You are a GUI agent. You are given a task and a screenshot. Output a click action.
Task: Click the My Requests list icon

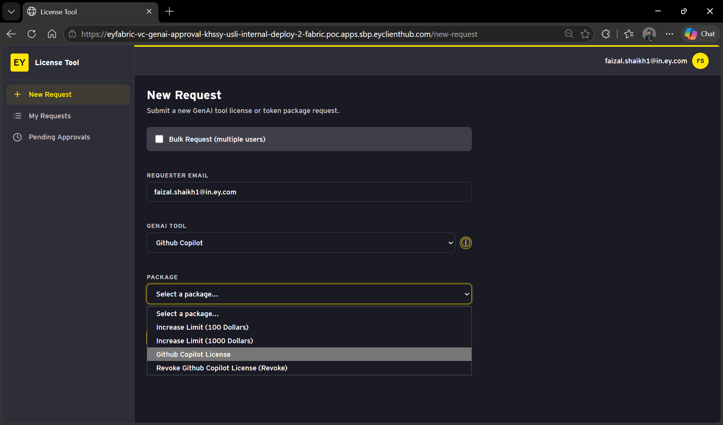click(x=17, y=116)
